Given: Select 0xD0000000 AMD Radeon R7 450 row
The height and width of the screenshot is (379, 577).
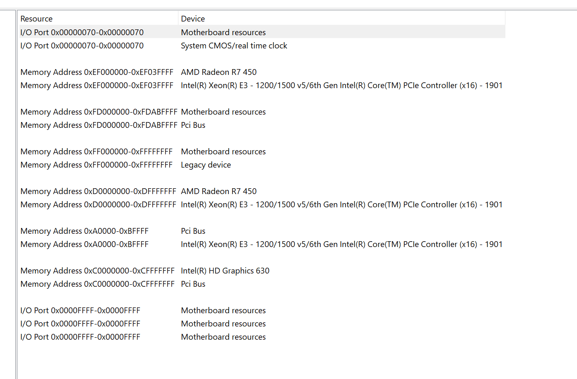Looking at the screenshot, I should [x=98, y=191].
